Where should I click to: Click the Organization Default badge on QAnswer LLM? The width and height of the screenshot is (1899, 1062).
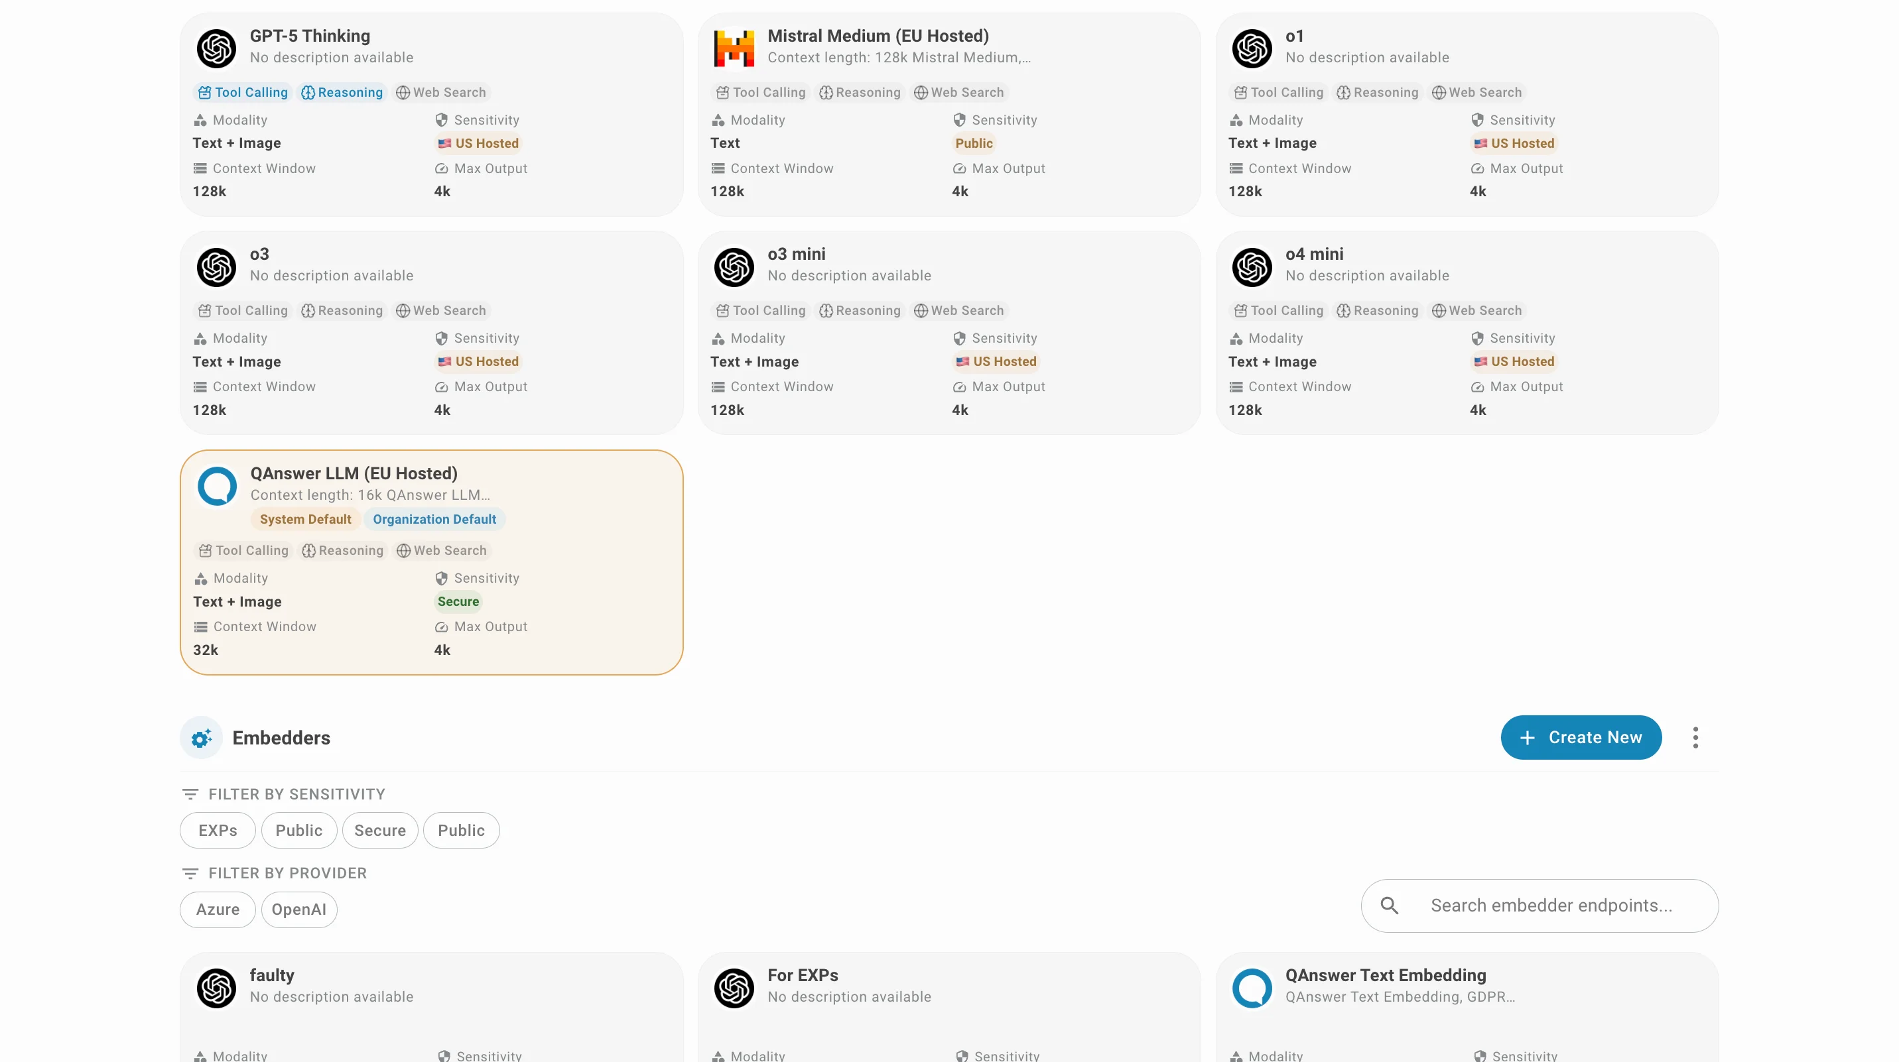pos(434,520)
